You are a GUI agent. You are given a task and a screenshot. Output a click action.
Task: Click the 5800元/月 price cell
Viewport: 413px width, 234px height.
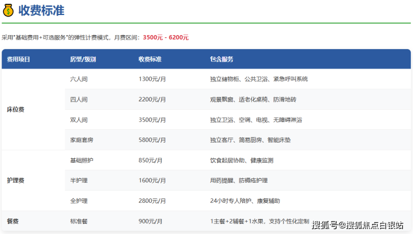[x=152, y=140]
